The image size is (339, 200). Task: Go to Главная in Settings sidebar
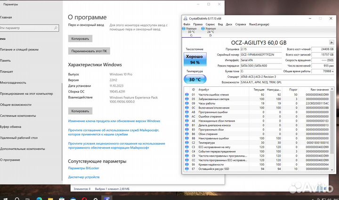click(x=6, y=17)
